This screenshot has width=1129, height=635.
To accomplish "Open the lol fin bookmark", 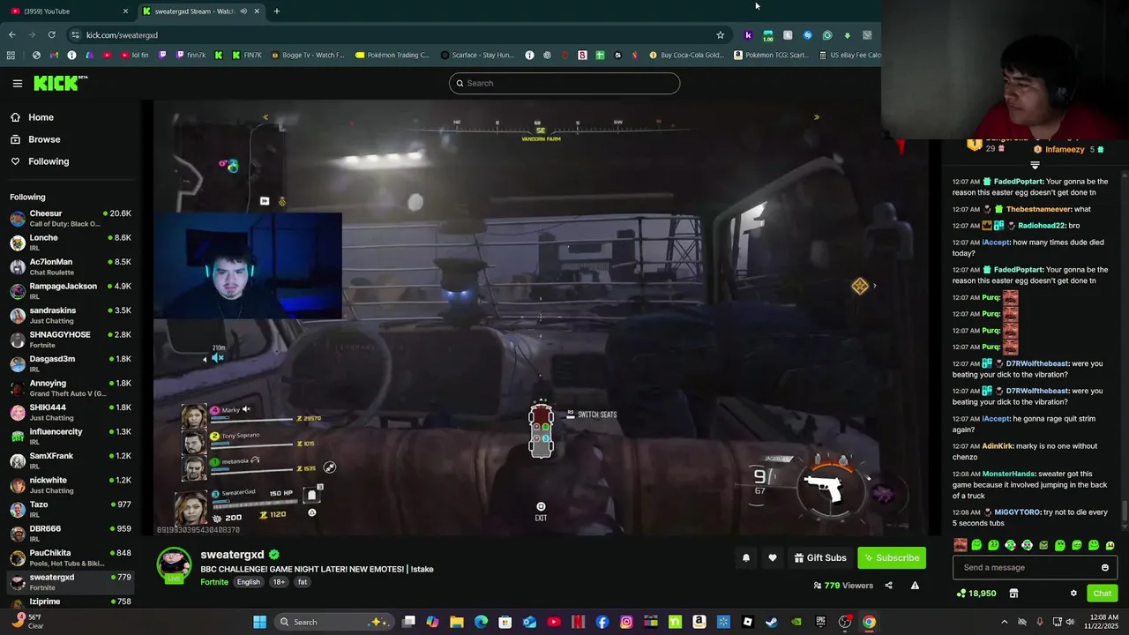I will (x=134, y=55).
